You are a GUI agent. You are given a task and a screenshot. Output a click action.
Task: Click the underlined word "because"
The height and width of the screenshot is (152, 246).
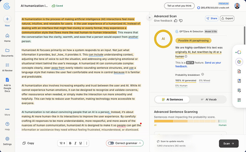coord(119,72)
